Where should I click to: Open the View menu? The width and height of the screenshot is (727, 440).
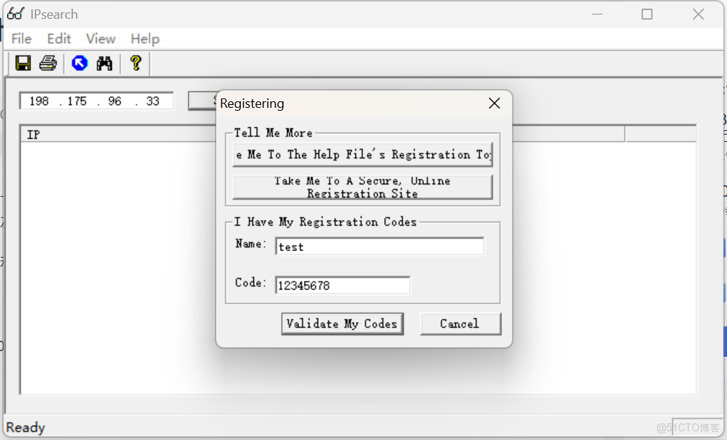100,38
